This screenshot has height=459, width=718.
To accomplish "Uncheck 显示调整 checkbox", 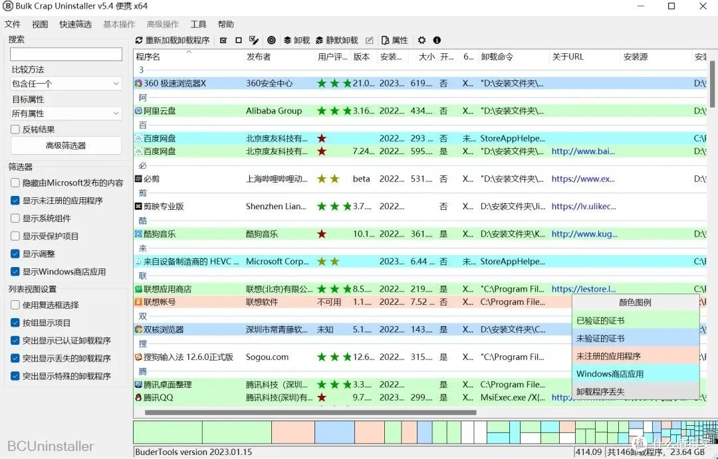I will [x=15, y=254].
